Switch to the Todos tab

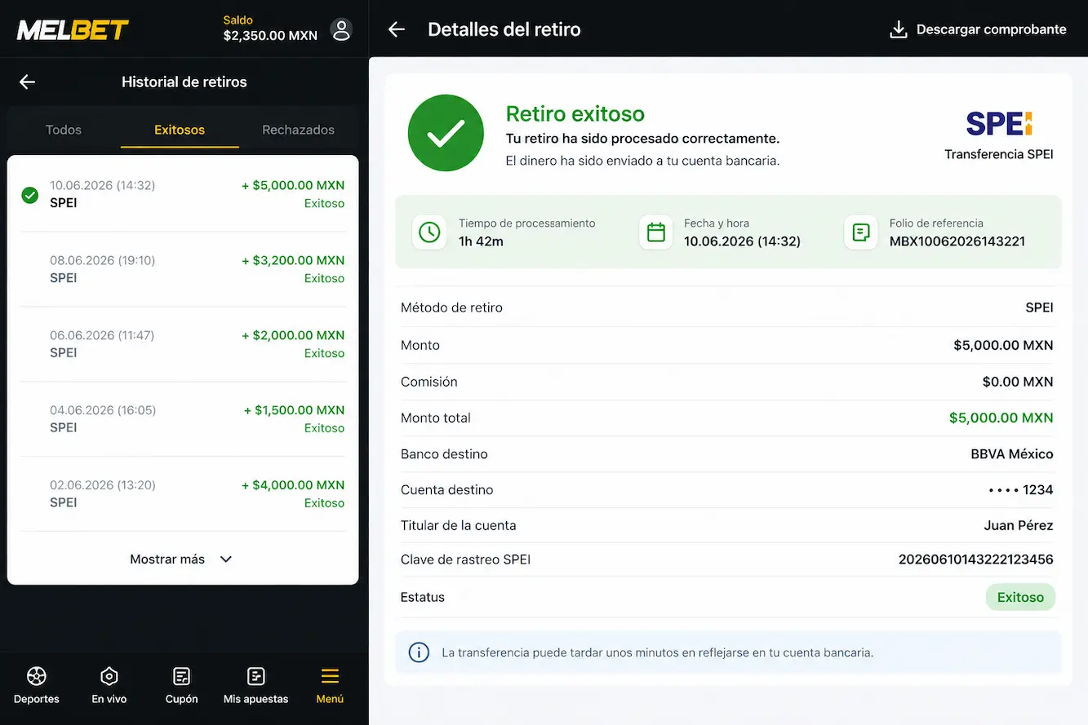coord(64,130)
